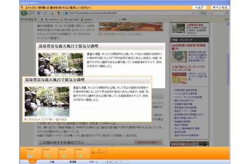Click the BIGLOBE温泉 banner at the sidebar bottom
This screenshot has height=164, width=250.
(189, 144)
